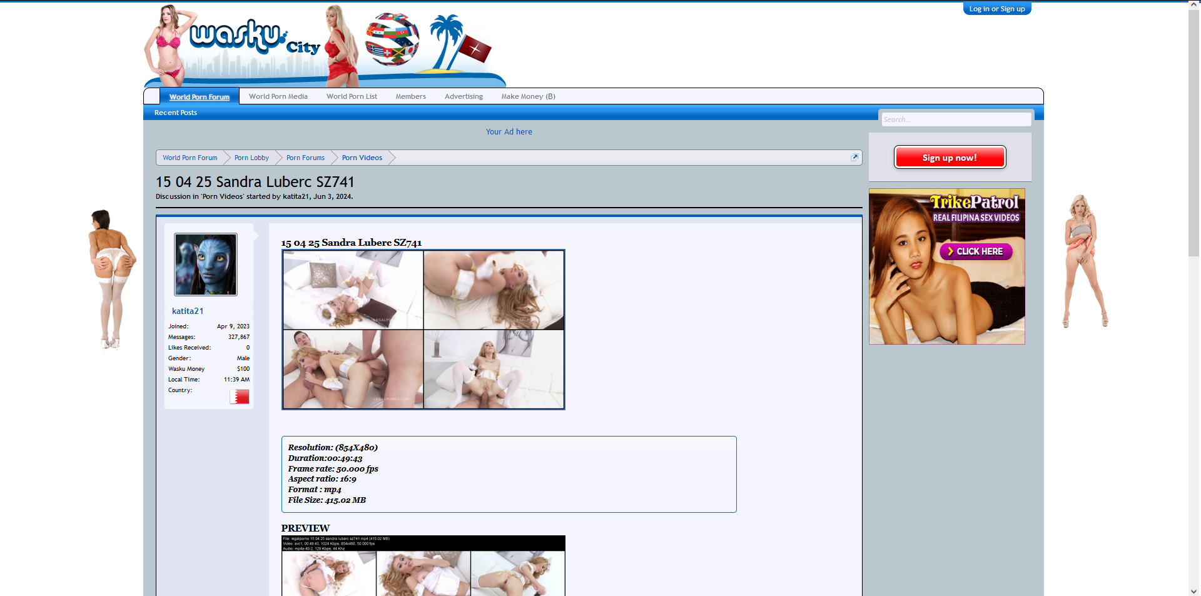Focus the Search input field
This screenshot has height=596, width=1201.
pyautogui.click(x=955, y=119)
